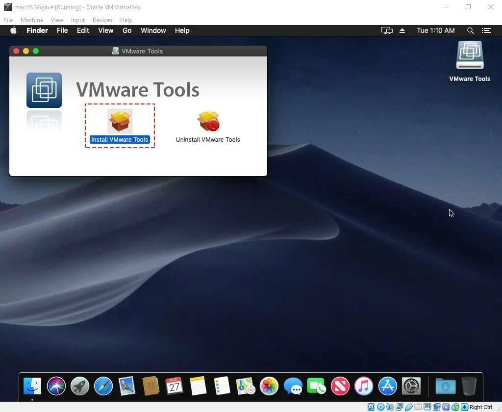The width and height of the screenshot is (502, 412).
Task: Open the macOS Window menu
Action: pos(153,30)
